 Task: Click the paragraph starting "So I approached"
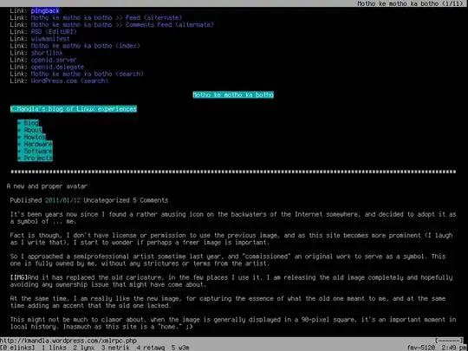[x=228, y=260]
